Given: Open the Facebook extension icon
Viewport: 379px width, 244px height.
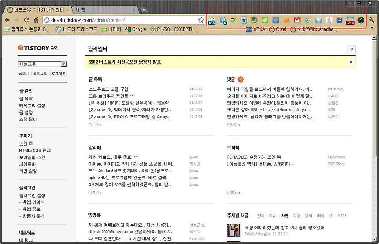Looking at the screenshot, I should (x=340, y=21).
